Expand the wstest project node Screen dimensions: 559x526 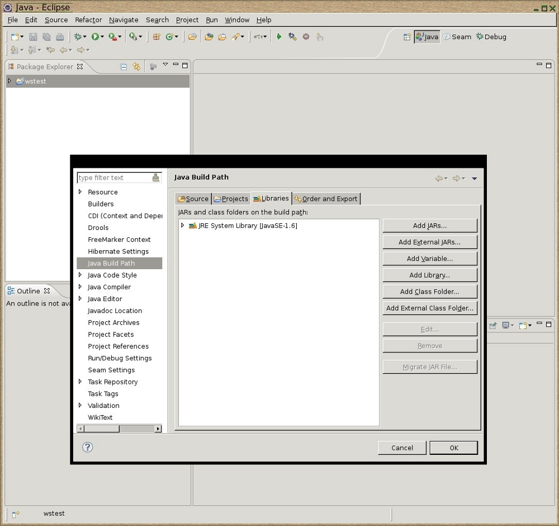(10, 81)
